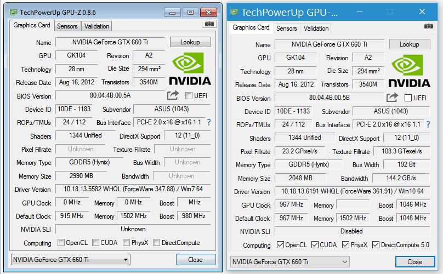
Task: Click Close button in right GPU-Z window
Action: click(x=414, y=262)
